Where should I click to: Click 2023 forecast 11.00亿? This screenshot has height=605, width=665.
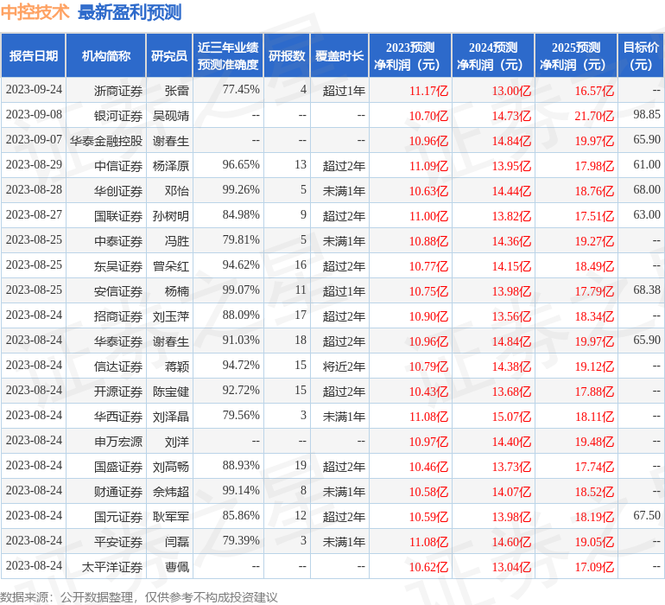(x=428, y=216)
